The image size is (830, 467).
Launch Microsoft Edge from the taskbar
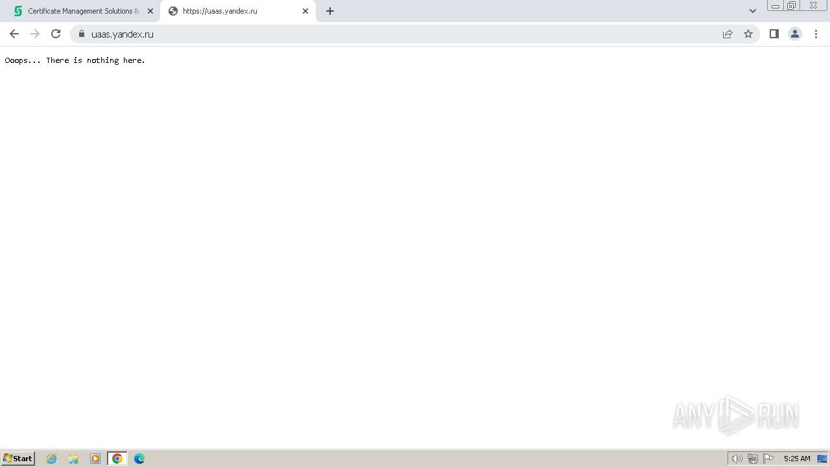click(139, 459)
